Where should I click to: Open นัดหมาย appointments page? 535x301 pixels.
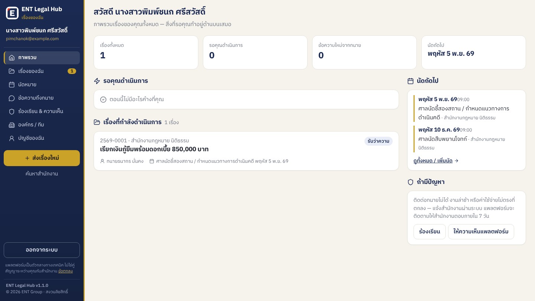pyautogui.click(x=42, y=84)
